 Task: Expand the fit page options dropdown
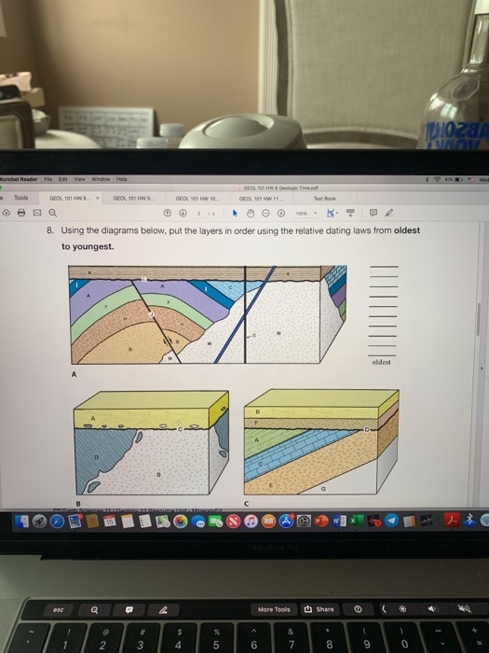[x=332, y=214]
